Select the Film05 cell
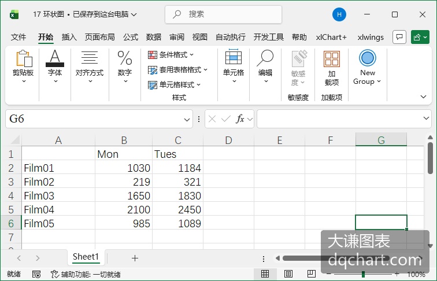 pos(58,223)
